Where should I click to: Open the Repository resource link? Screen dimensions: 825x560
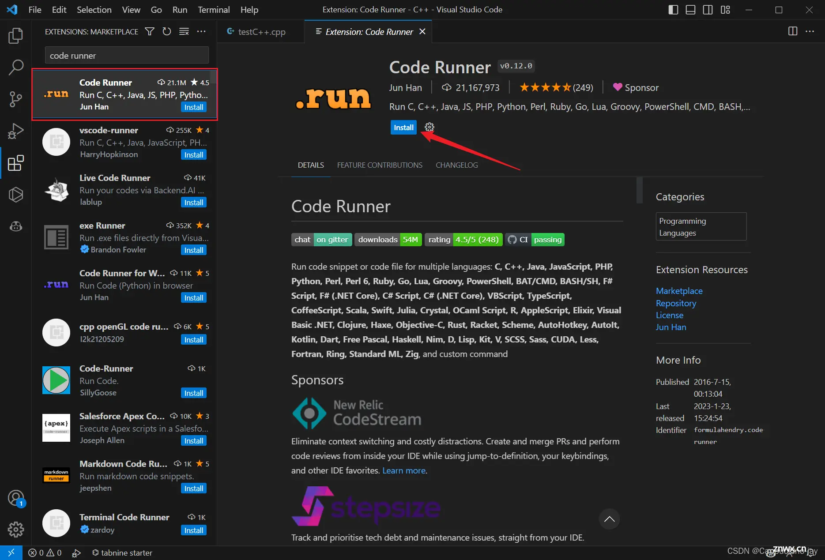point(676,303)
